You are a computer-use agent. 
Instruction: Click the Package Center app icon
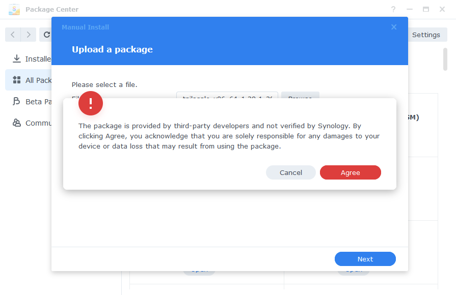click(x=14, y=9)
